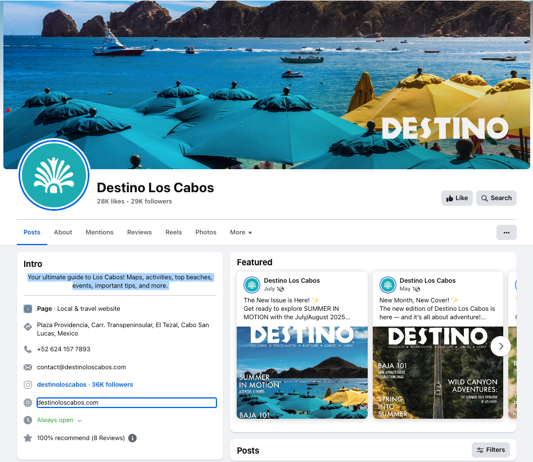Switch to the About tab
The height and width of the screenshot is (462, 533).
(63, 232)
